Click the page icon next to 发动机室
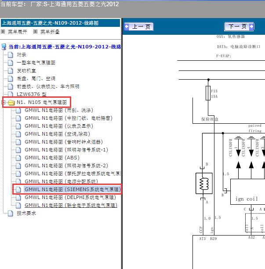Screen dimensions: 265x269 coord(11,71)
